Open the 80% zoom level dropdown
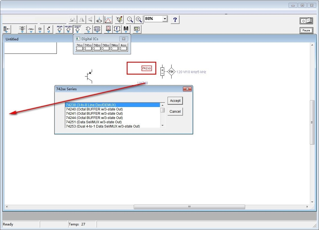The image size is (319, 230). [x=165, y=19]
